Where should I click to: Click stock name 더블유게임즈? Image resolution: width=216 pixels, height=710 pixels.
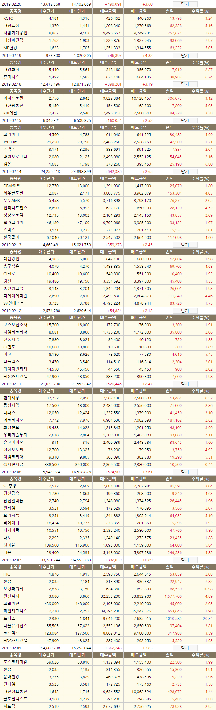pyautogui.click(x=15, y=626)
